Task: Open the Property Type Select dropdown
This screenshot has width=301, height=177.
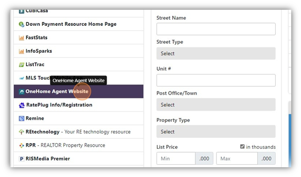Action: pos(216,132)
